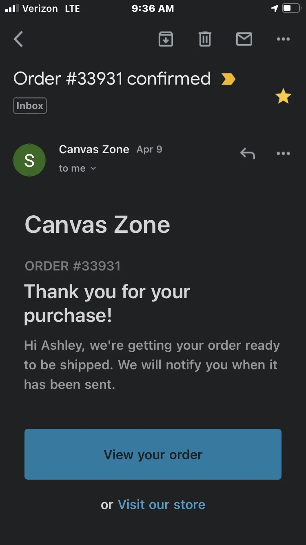
Task: Open message options next to reply arrow
Action: (x=283, y=154)
